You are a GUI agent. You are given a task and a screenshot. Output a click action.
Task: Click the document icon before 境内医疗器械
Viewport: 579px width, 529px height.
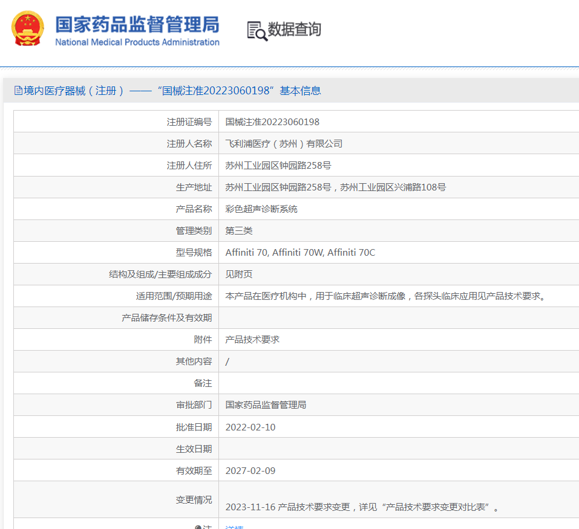pos(19,90)
